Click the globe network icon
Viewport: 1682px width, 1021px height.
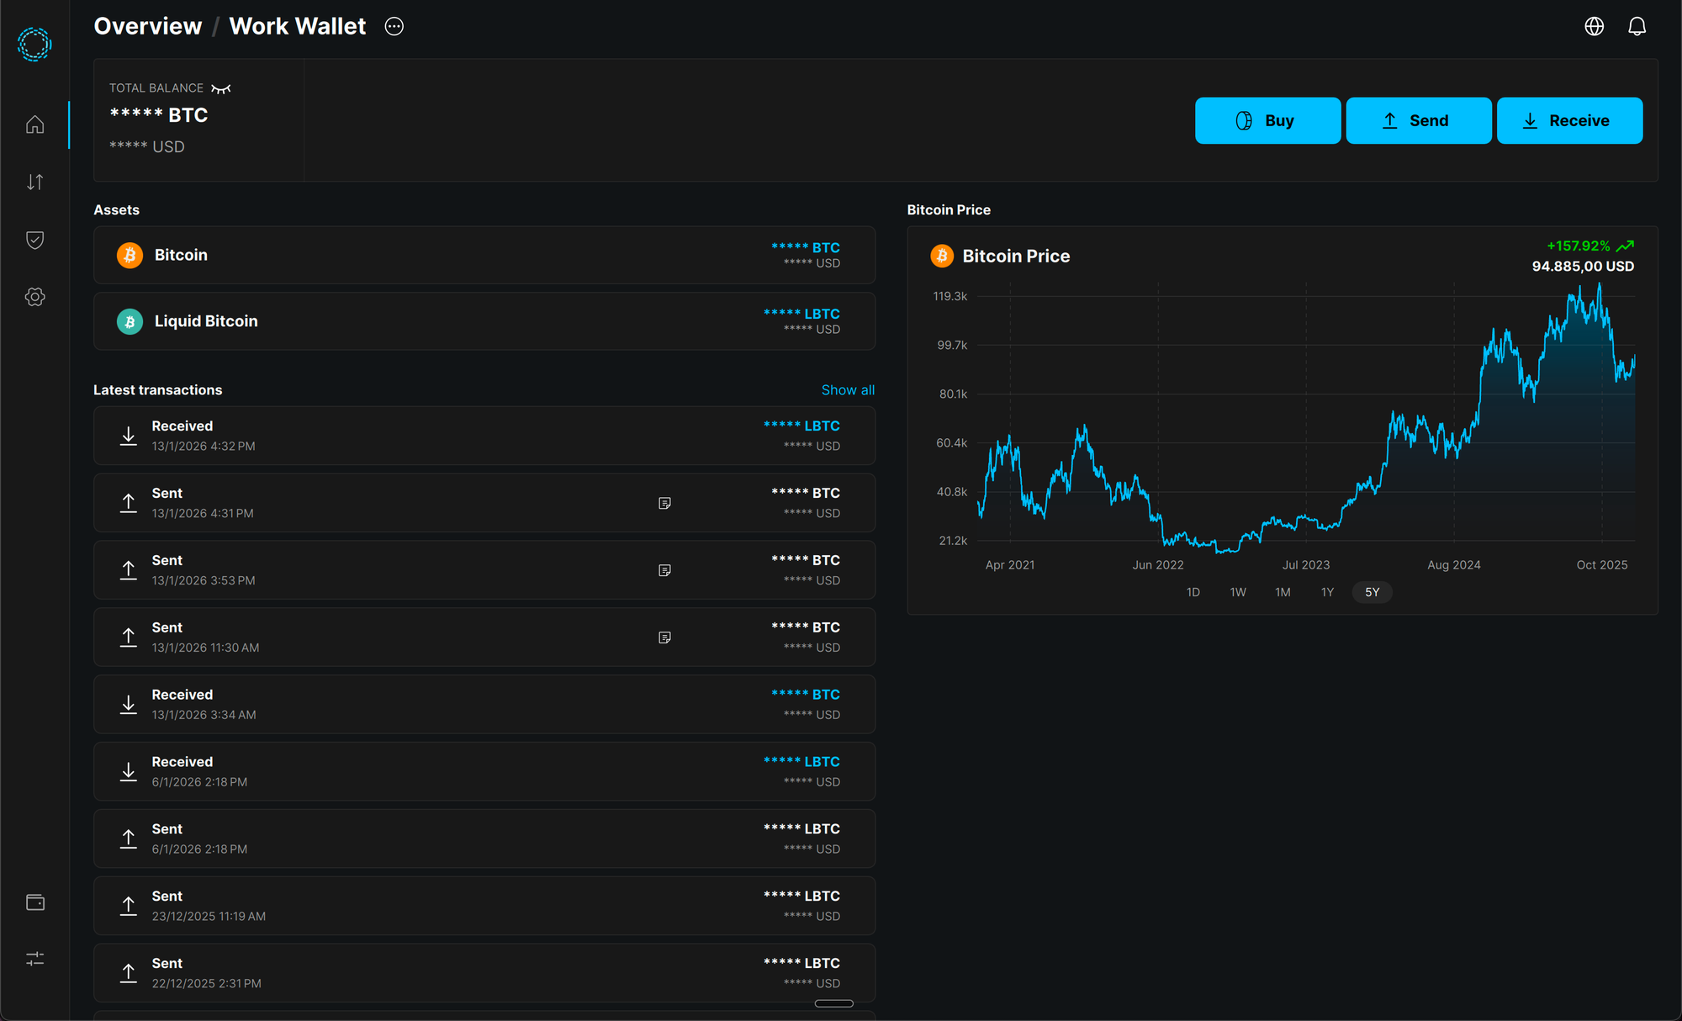[1594, 26]
